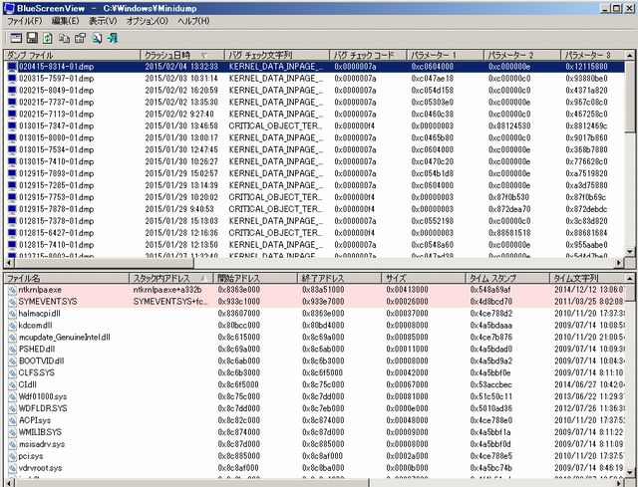Click msisadrv.sys file icon
Image resolution: width=638 pixels, height=487 pixels.
12,444
